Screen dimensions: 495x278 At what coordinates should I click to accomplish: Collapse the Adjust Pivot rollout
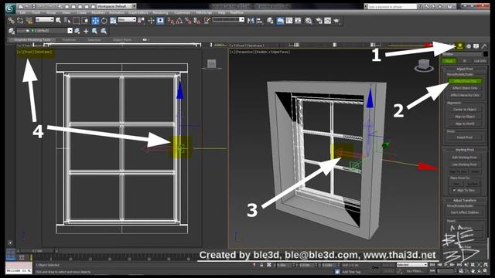pos(464,69)
